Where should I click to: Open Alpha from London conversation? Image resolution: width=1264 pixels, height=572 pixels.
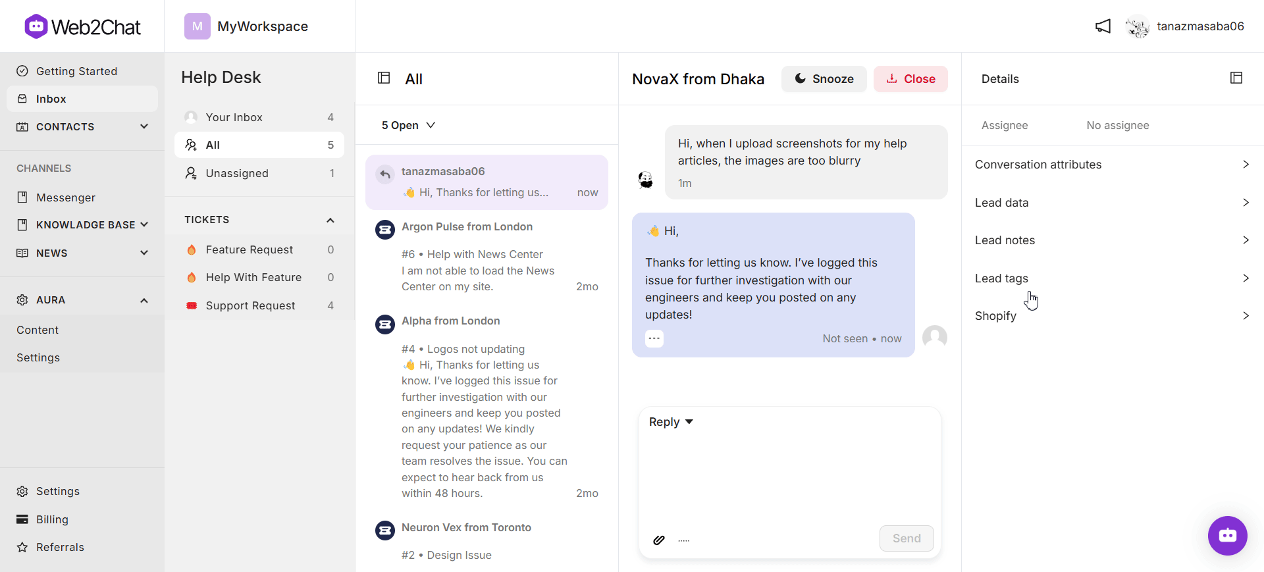pos(487,407)
